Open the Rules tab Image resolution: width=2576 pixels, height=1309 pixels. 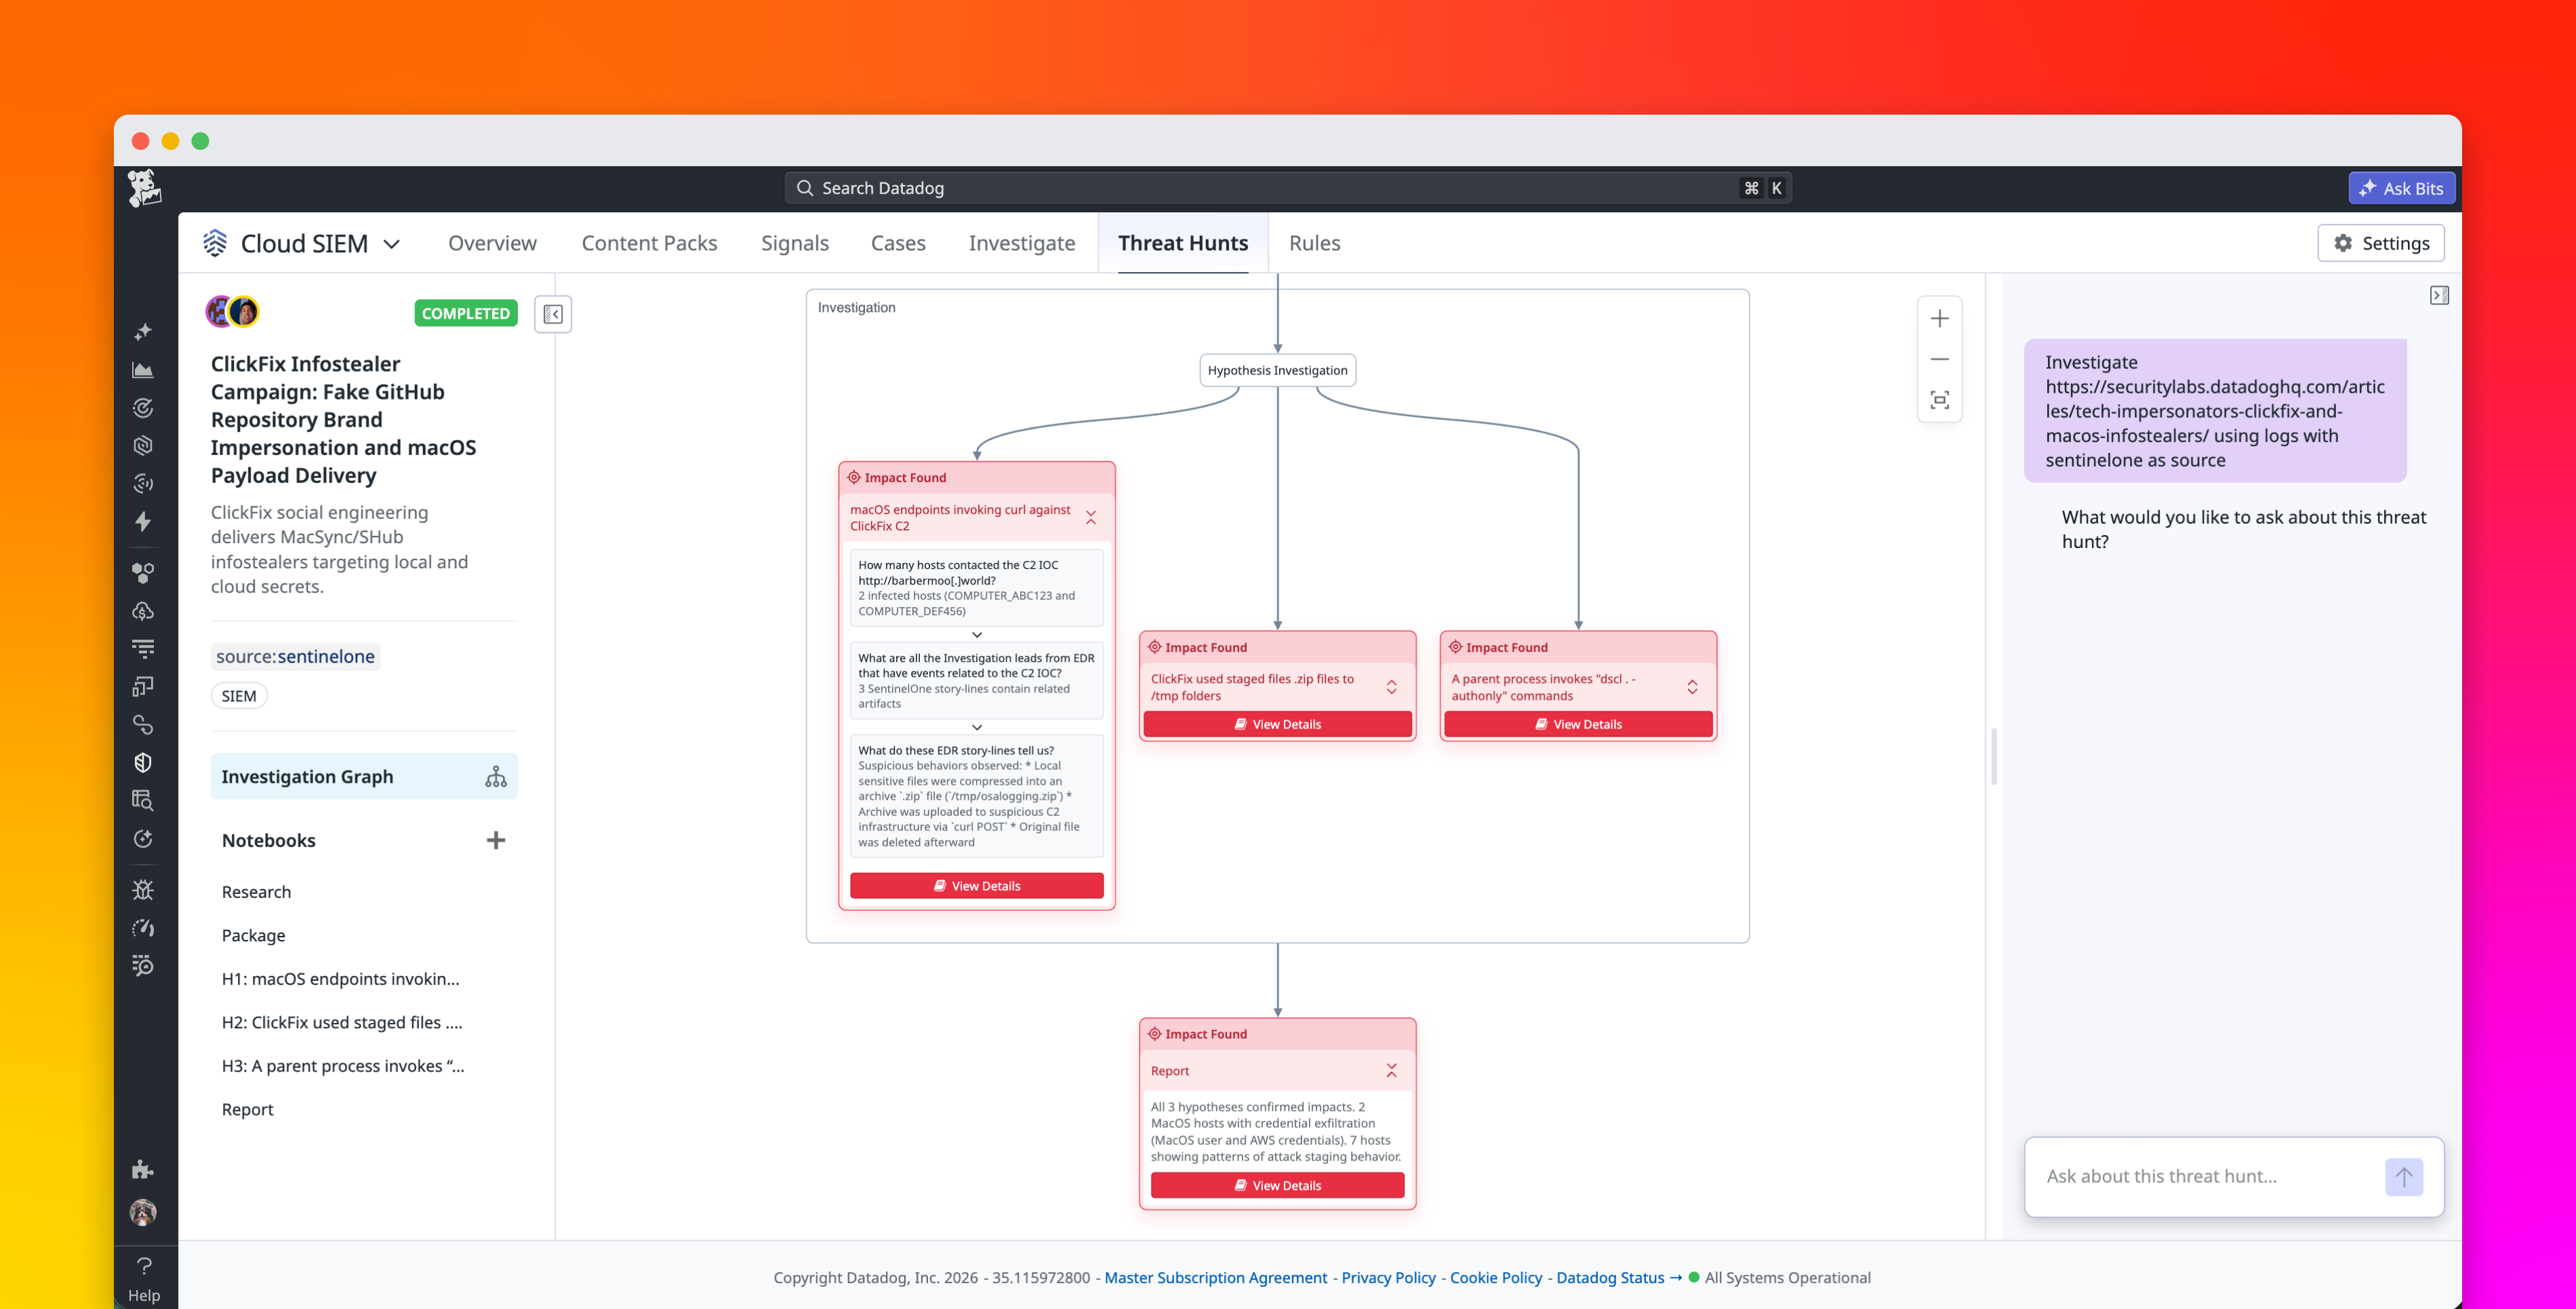[1314, 243]
